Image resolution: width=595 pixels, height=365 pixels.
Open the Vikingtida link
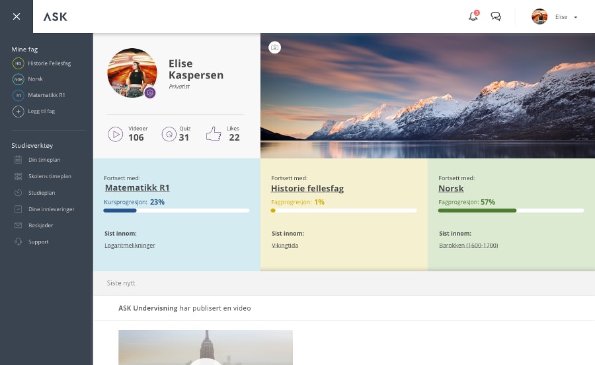[285, 246]
